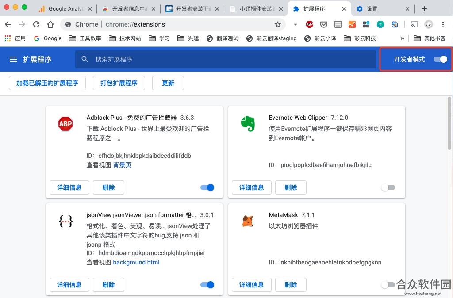Click the 打包扩展程序 button
The width and height of the screenshot is (453, 298).
pos(119,83)
